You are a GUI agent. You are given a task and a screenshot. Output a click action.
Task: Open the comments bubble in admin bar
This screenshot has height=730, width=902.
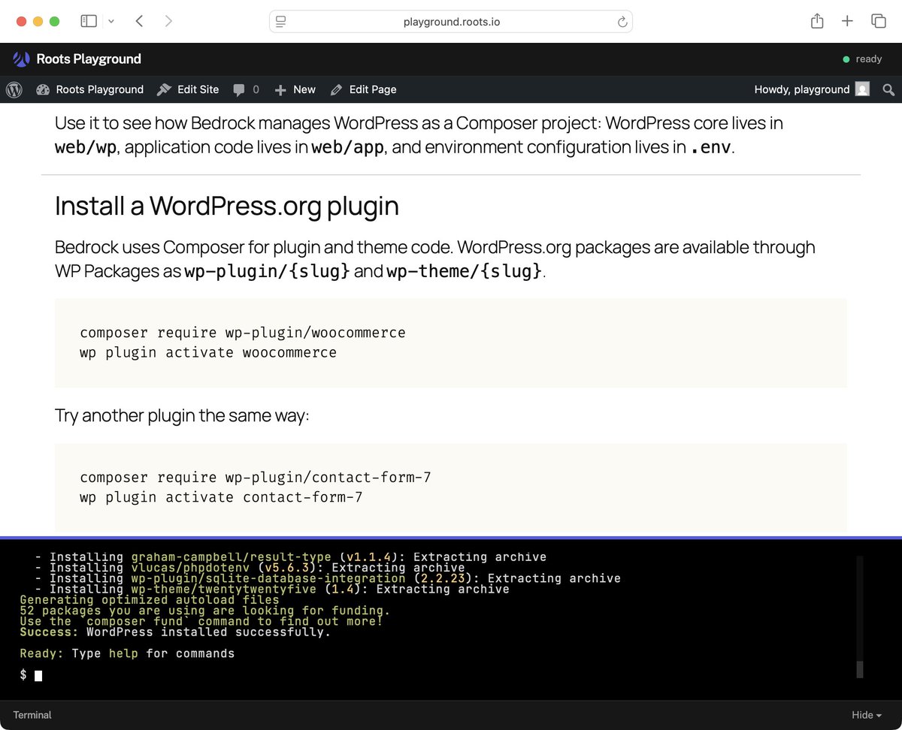(246, 89)
